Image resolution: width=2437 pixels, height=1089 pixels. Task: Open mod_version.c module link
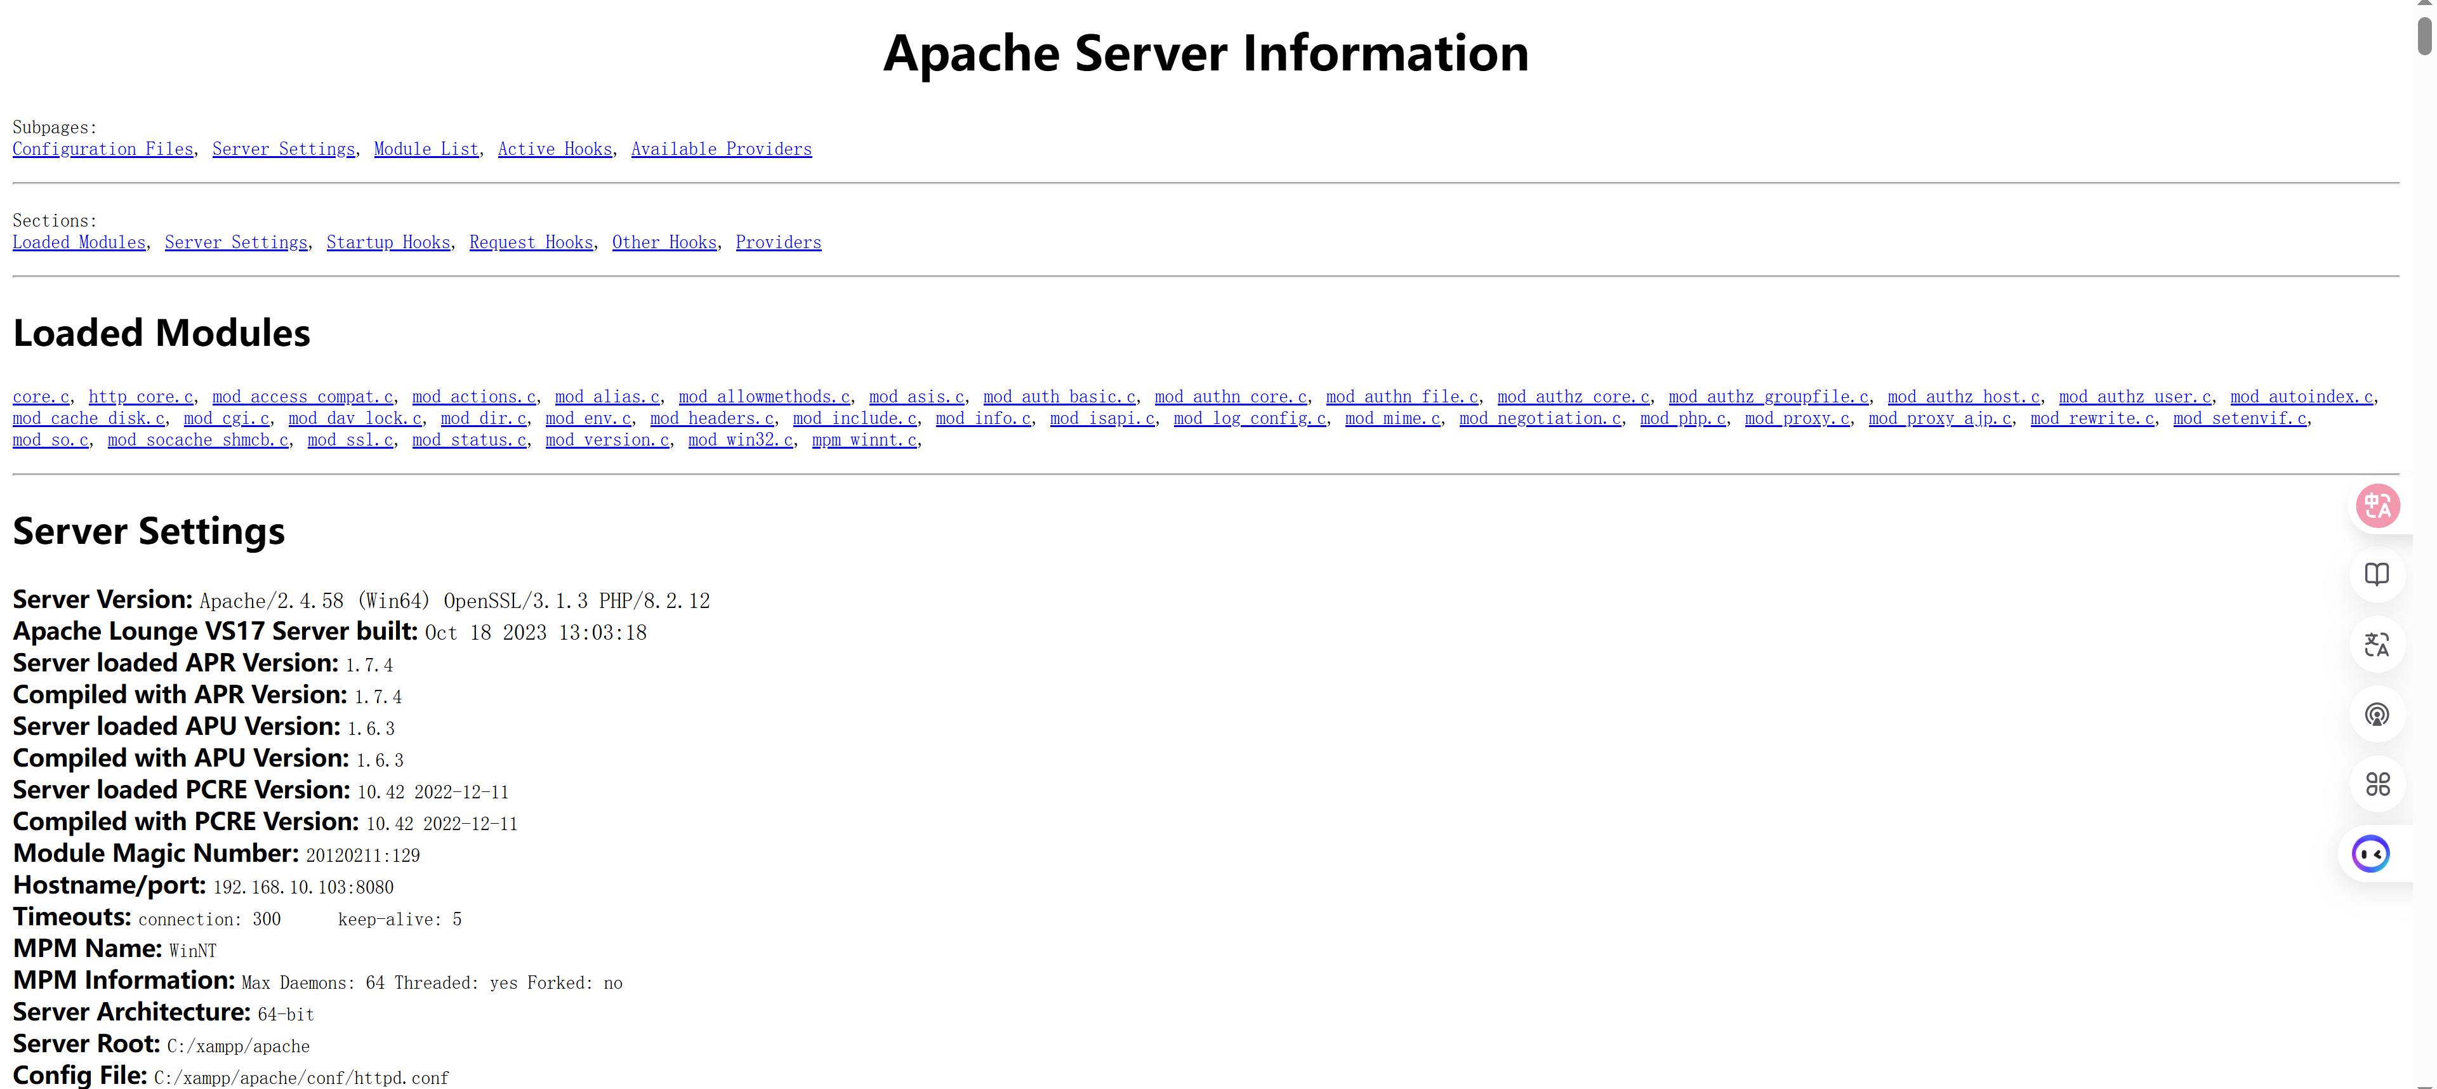(x=607, y=440)
